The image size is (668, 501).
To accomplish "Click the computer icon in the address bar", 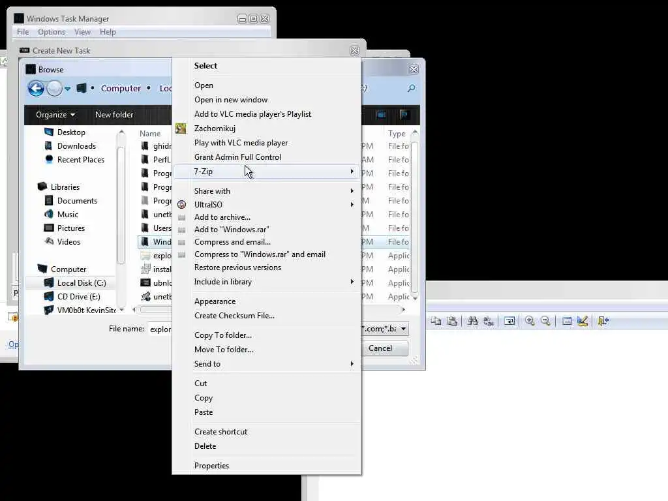I will [81, 88].
